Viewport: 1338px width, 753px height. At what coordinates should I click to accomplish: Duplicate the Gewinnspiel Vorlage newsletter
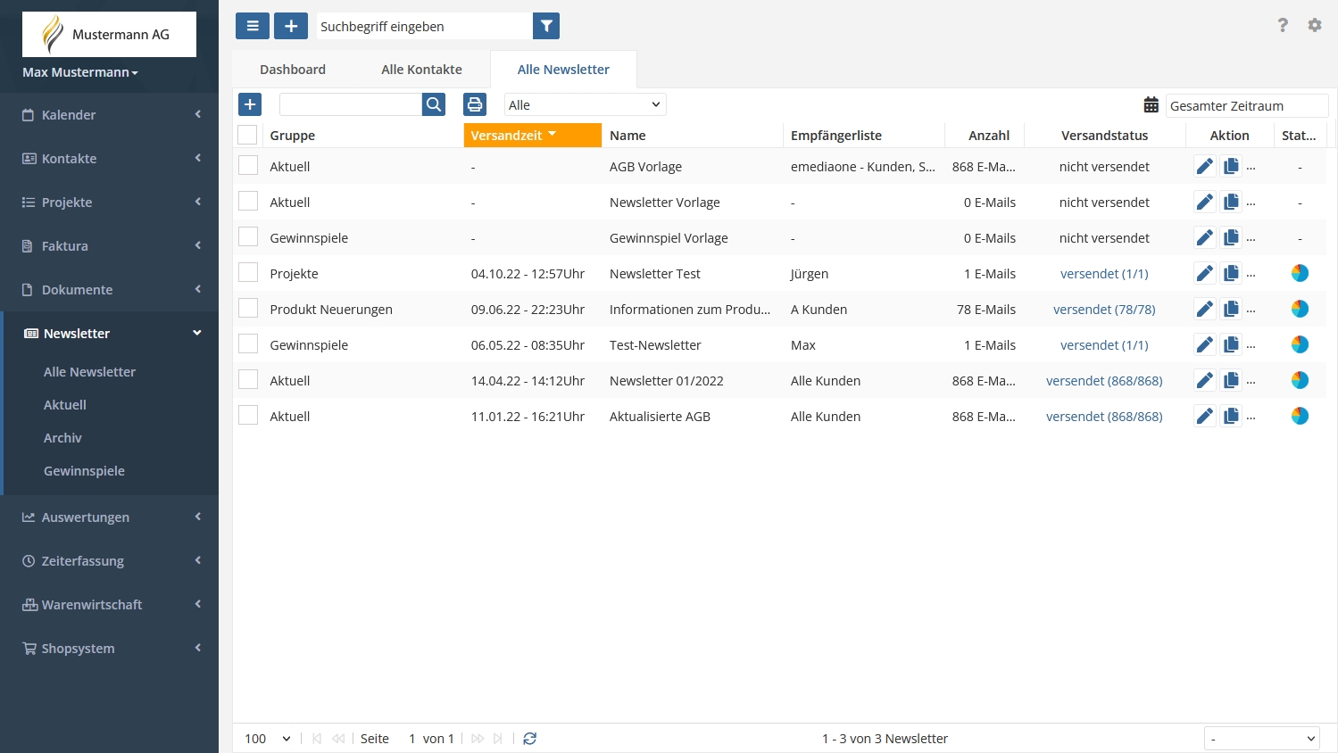(x=1231, y=237)
